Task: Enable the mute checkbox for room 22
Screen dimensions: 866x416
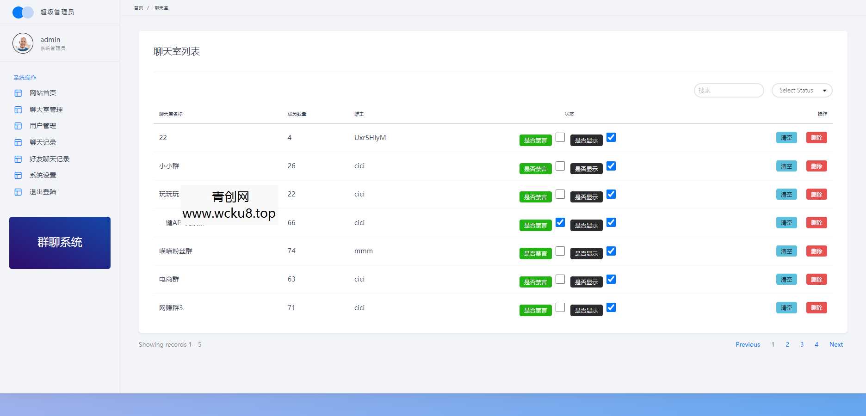Action: pos(560,137)
